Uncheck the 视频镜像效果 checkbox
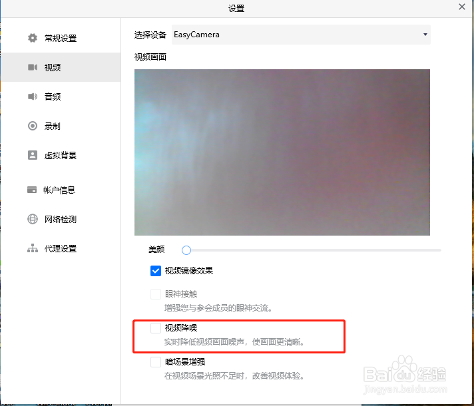Image resolution: width=474 pixels, height=406 pixels. (x=156, y=271)
